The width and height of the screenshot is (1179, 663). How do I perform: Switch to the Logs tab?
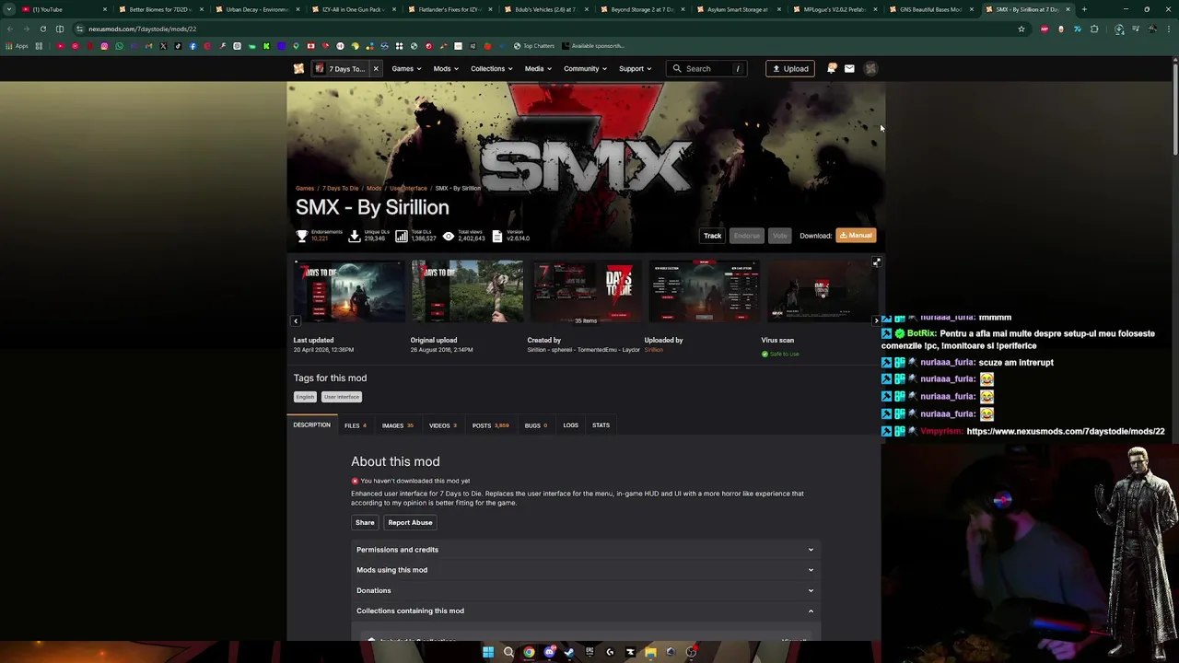tap(571, 425)
